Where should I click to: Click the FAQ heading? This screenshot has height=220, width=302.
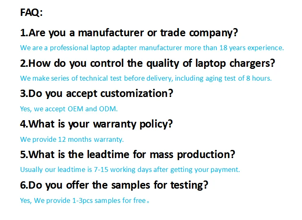(x=31, y=13)
